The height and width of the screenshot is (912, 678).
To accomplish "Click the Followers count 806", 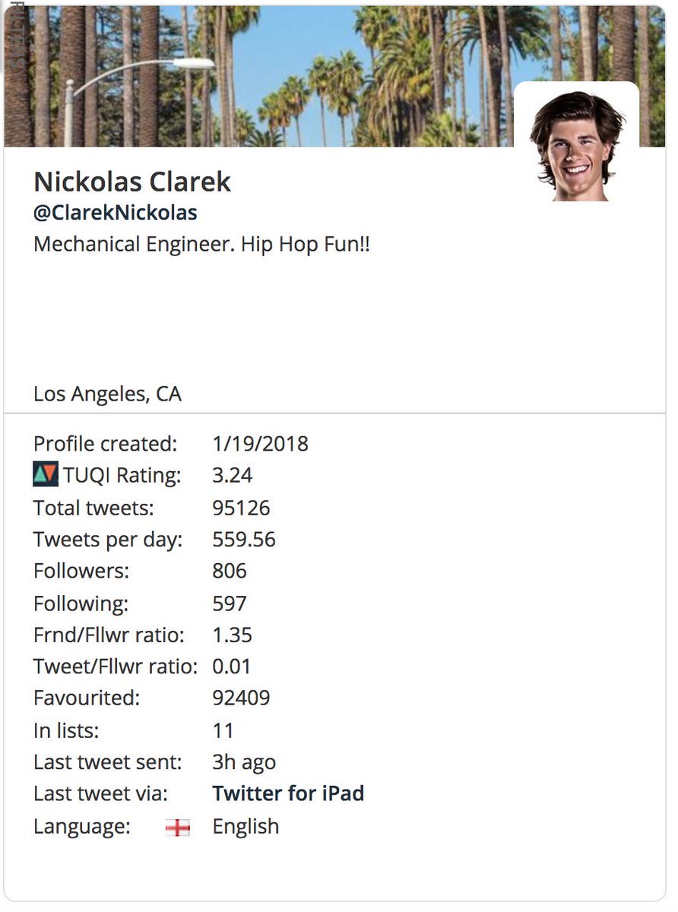I will pyautogui.click(x=230, y=572).
